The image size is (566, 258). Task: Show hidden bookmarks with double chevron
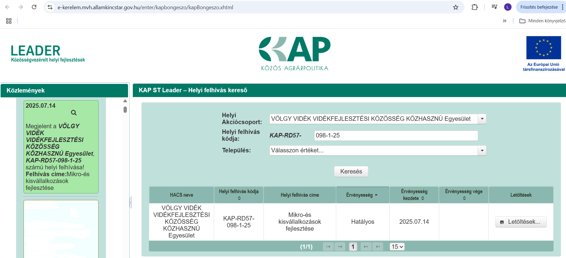pos(504,21)
